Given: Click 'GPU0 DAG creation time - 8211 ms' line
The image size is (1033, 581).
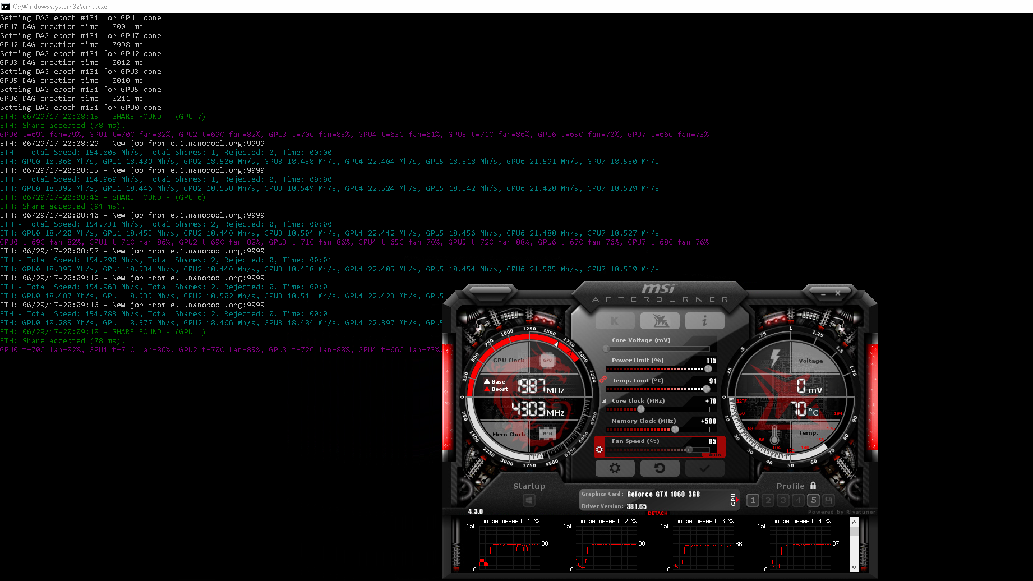Looking at the screenshot, I should [71, 99].
